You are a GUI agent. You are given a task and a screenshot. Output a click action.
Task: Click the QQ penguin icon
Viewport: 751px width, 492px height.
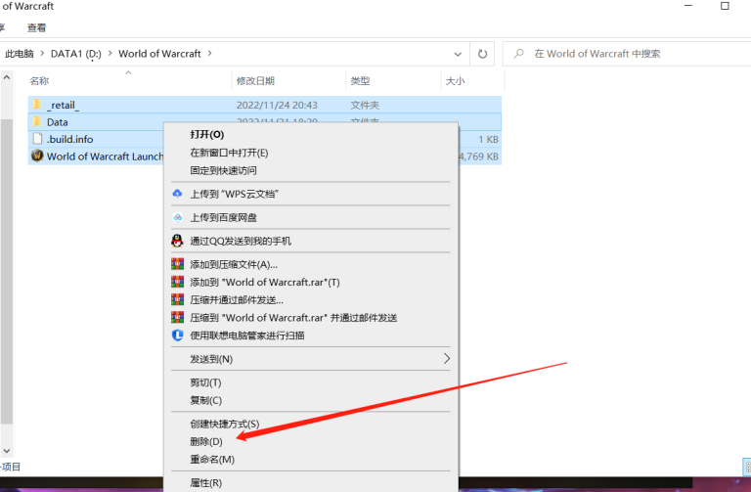pyautogui.click(x=178, y=241)
